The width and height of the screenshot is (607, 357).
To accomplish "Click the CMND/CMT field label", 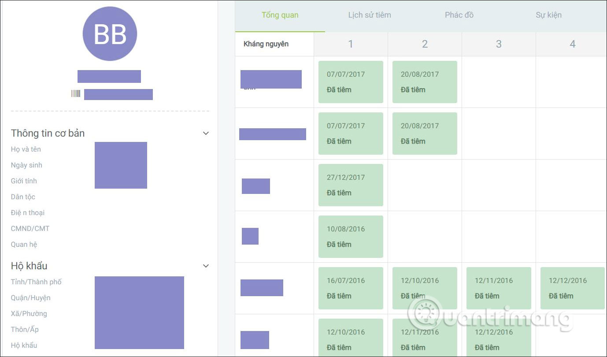I will coord(30,229).
